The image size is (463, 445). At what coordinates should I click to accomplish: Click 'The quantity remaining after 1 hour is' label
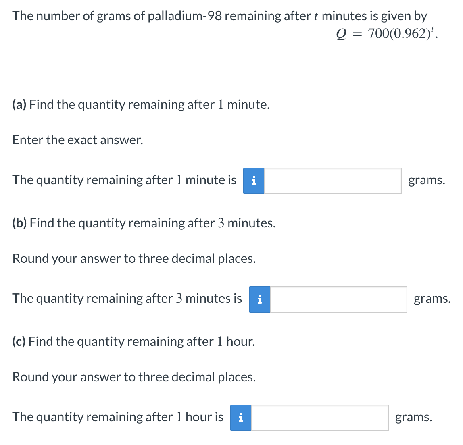click(118, 417)
